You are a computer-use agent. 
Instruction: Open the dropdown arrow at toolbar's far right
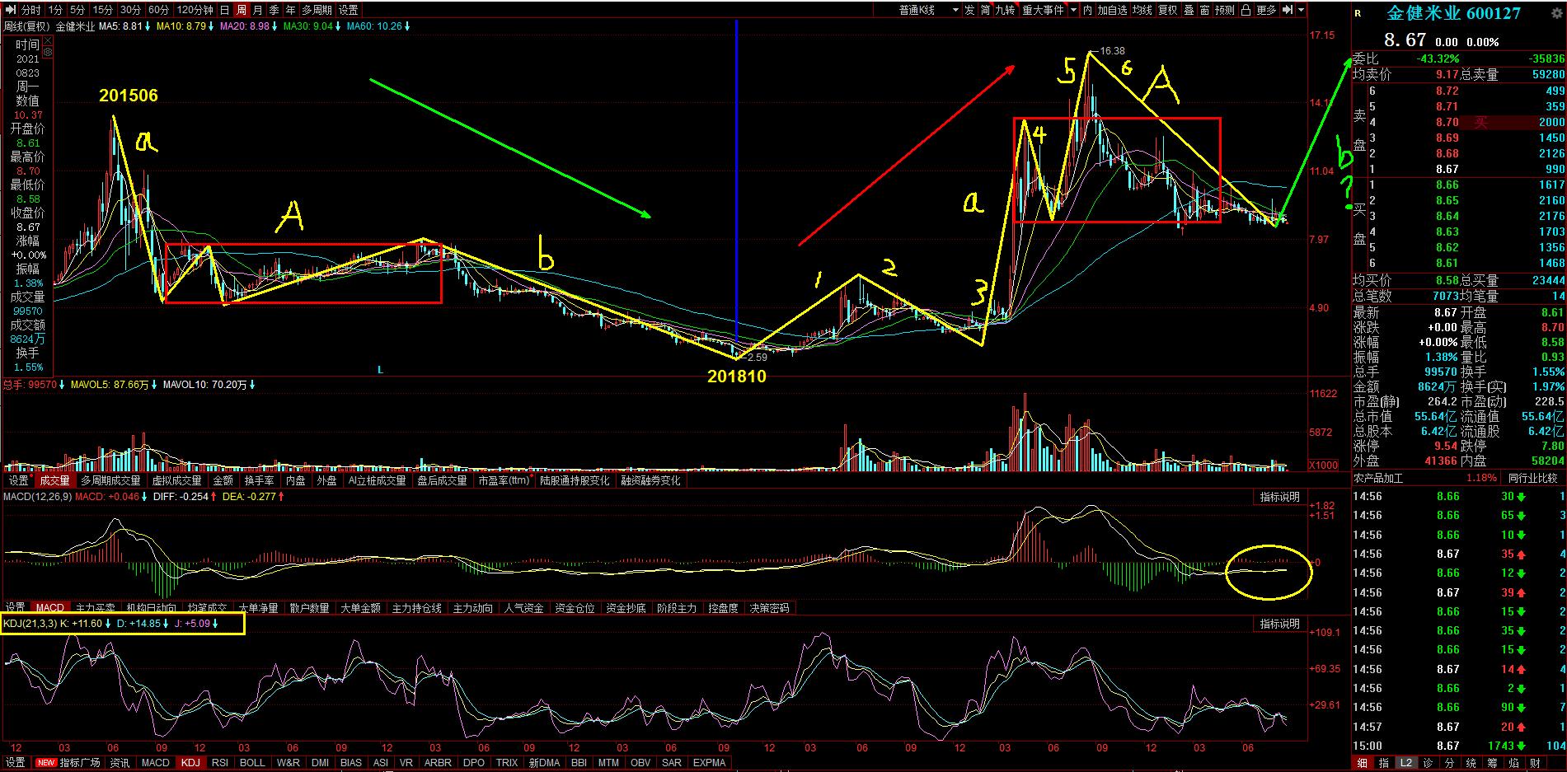[1302, 10]
